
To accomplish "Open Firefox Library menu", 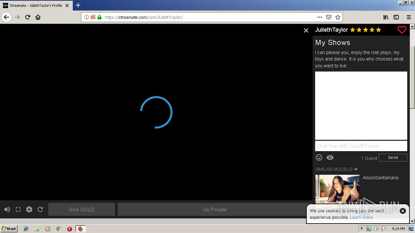I will (x=386, y=17).
